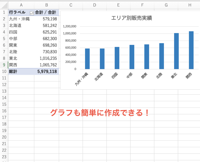
Task: Click the 200,000 axis label
Action: coord(71,62)
